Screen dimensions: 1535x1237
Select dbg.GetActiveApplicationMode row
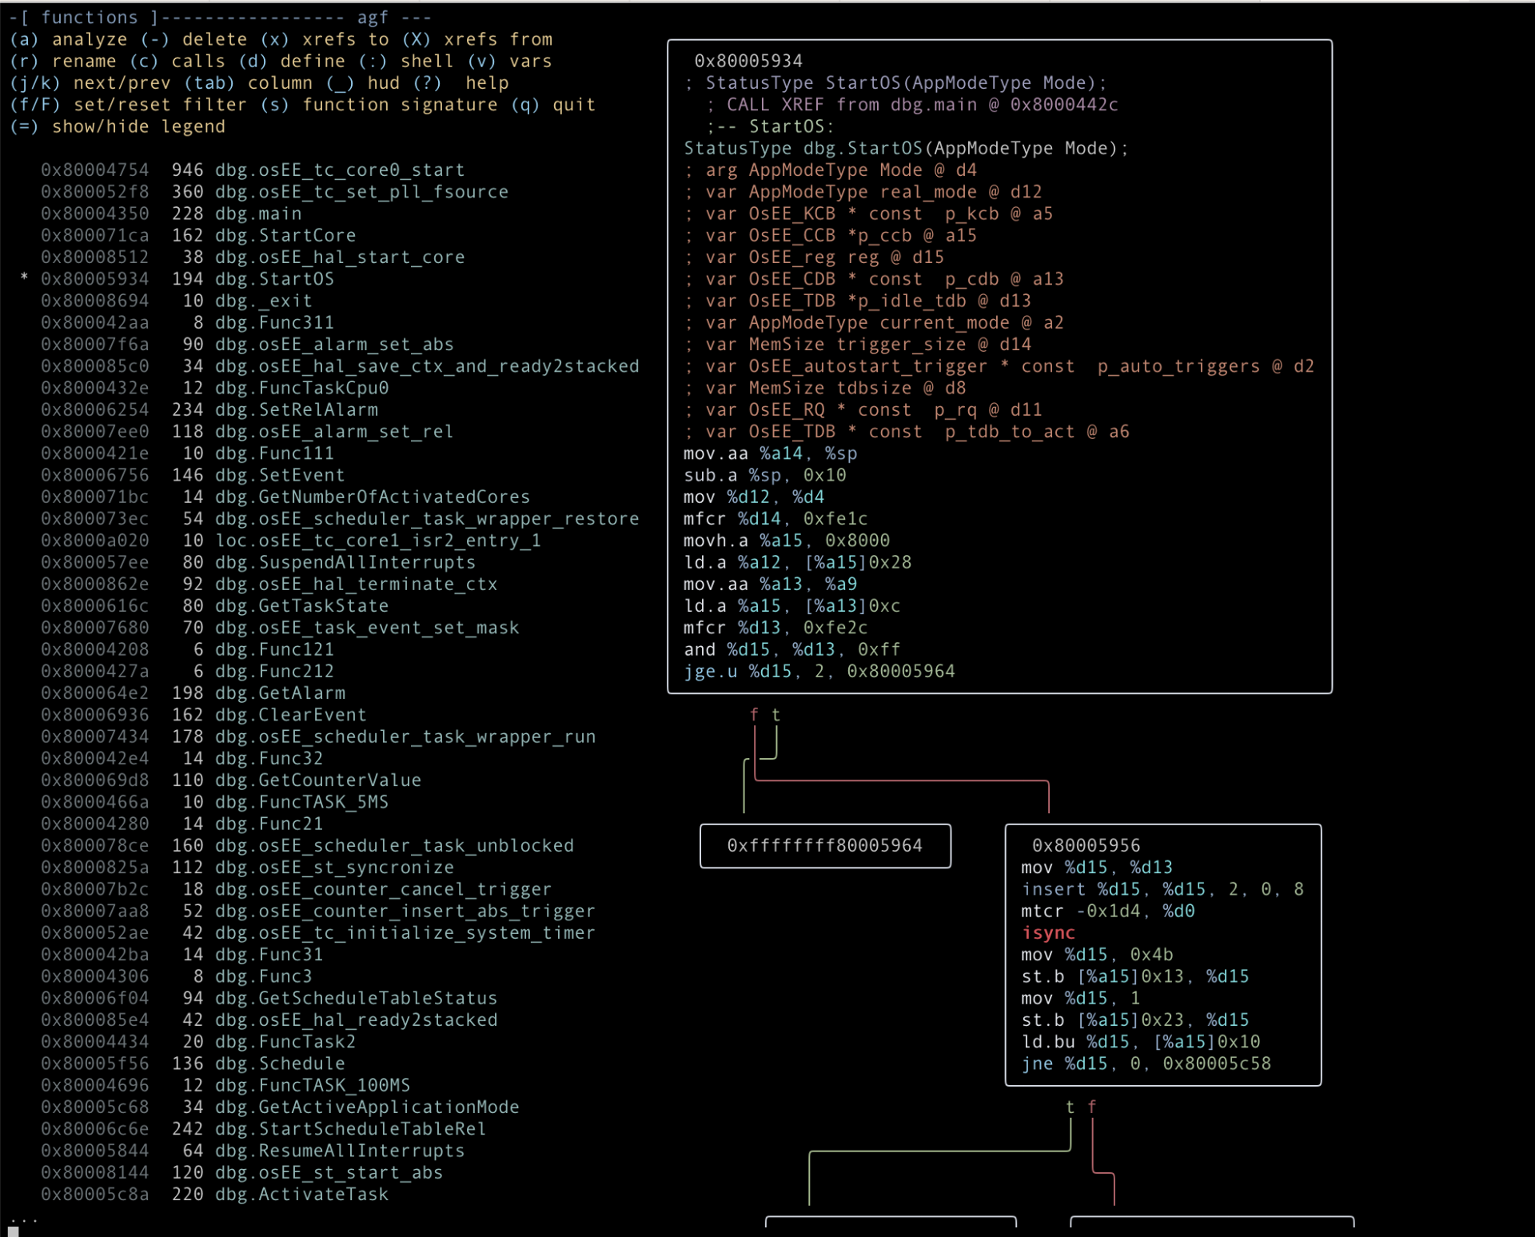(x=280, y=1107)
